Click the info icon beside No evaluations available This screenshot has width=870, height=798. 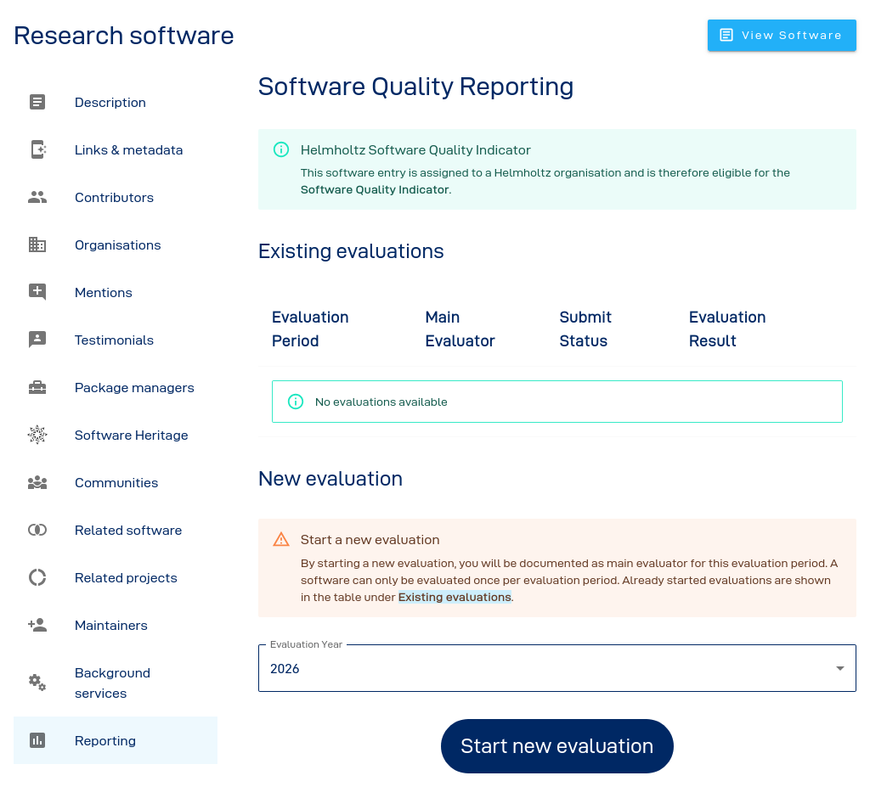(296, 402)
